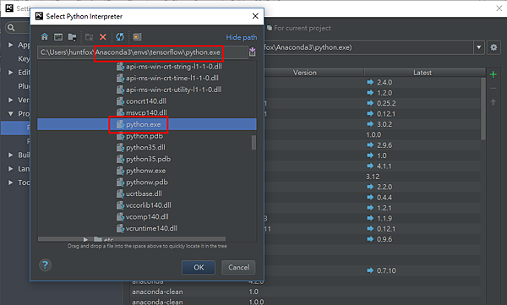Click the search icon in Settings window
Screen dimensions: 507x305
11,28
